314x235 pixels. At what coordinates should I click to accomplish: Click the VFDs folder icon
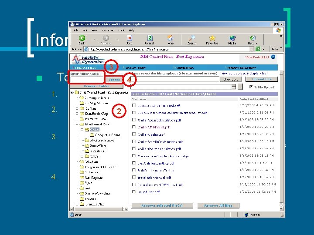tap(87, 156)
